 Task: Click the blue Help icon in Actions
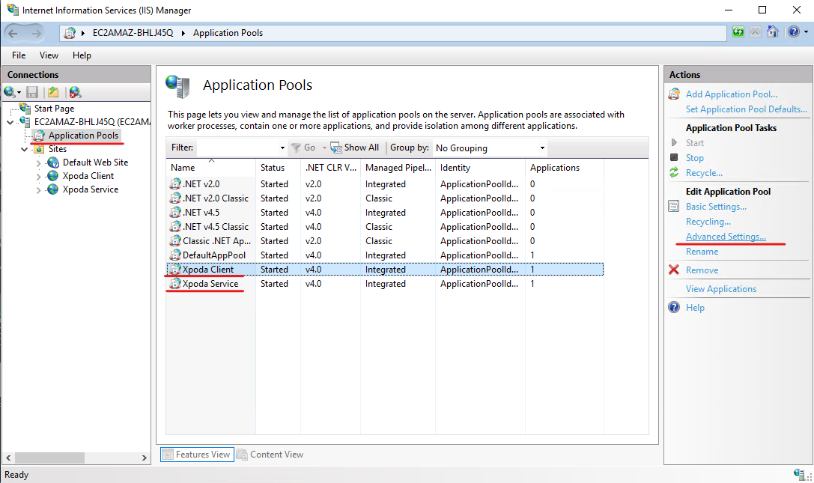tap(674, 307)
